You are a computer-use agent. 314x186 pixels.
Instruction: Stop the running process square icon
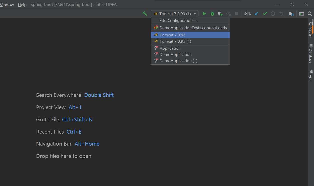click(x=236, y=14)
